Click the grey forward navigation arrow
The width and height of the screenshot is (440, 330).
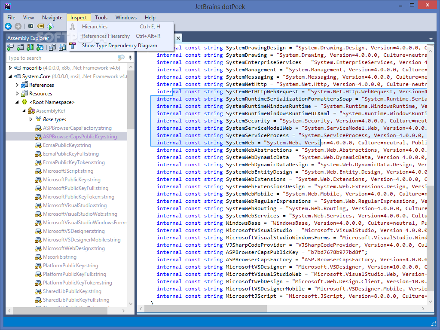coord(18,26)
